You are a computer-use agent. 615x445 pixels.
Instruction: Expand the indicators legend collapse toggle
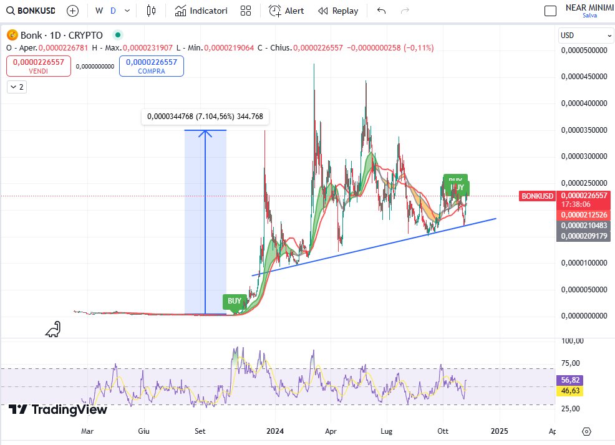[17, 87]
